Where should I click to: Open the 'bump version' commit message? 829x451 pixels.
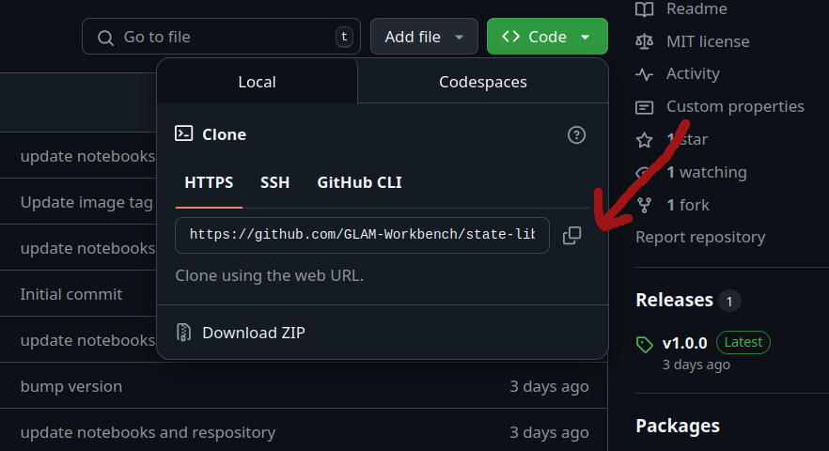click(71, 386)
